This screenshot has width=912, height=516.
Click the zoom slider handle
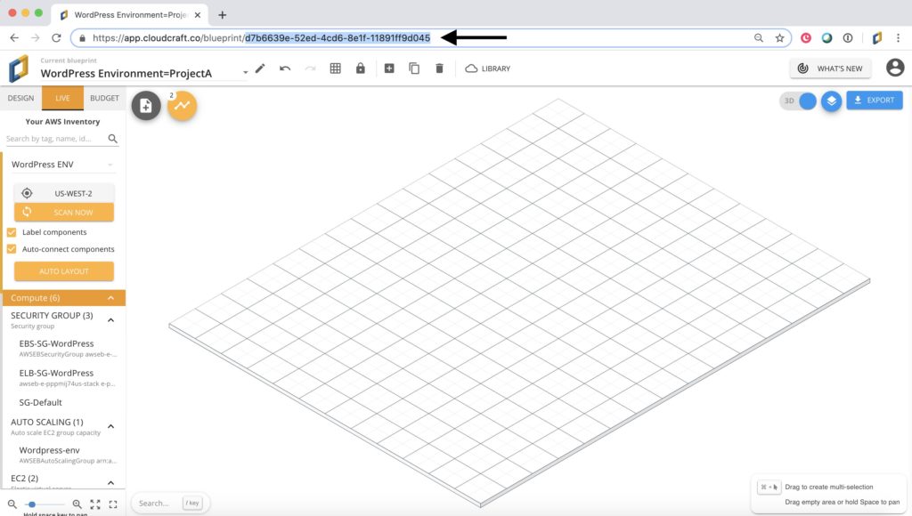click(32, 504)
